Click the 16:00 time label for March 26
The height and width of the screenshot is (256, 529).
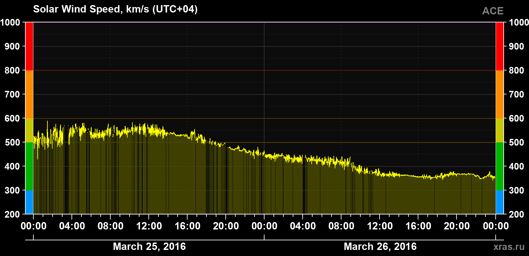point(418,226)
